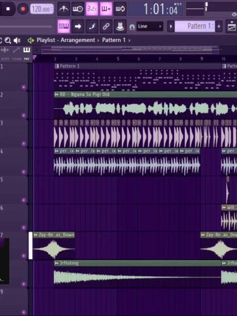
Task: Click the step editing icon
Action: pos(92,26)
